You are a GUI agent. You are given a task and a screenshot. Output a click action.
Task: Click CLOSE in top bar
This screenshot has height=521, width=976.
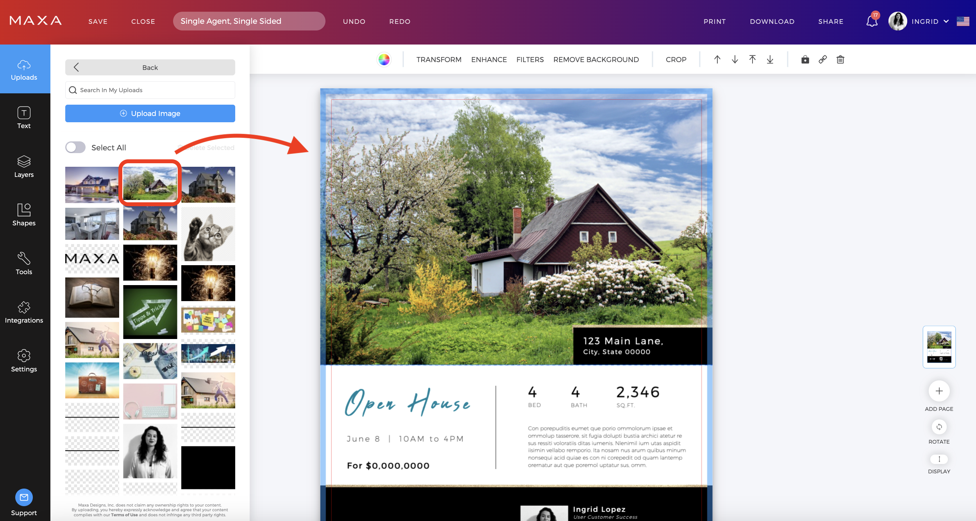(x=143, y=21)
